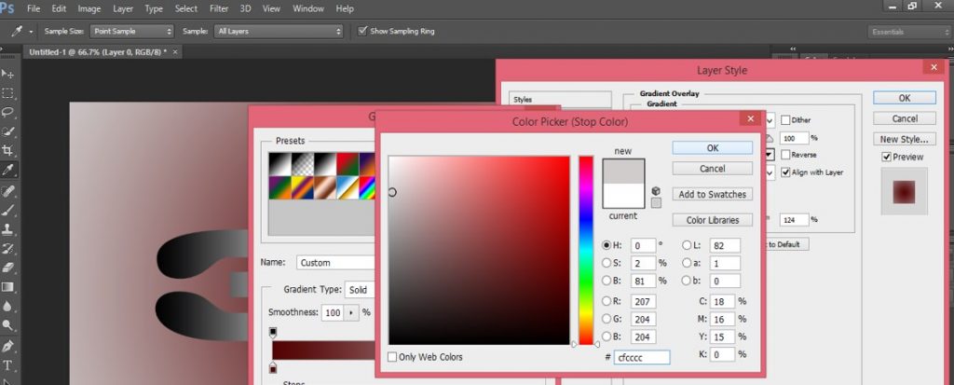Select the Dodge tool
Image resolution: width=954 pixels, height=385 pixels.
pos(7,324)
